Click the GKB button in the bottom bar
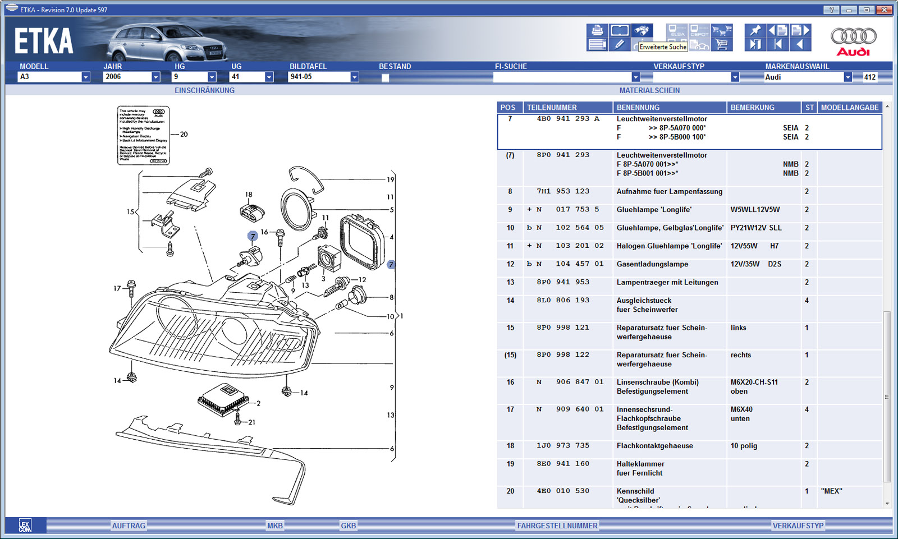Image resolution: width=898 pixels, height=539 pixels. click(348, 526)
